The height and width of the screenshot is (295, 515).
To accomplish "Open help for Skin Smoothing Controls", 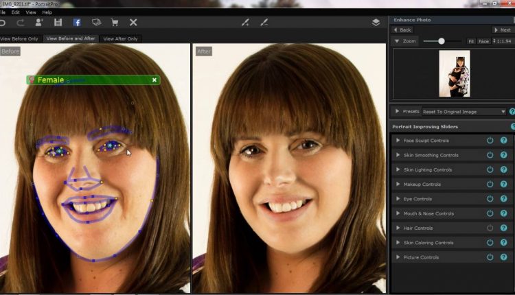I will [503, 155].
